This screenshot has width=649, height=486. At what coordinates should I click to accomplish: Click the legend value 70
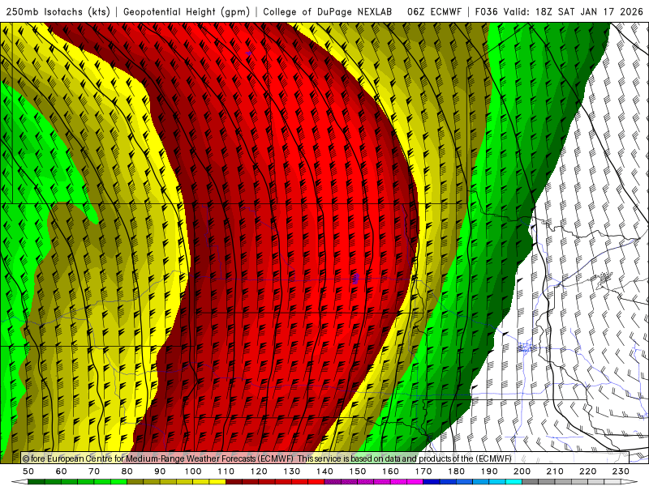94,471
